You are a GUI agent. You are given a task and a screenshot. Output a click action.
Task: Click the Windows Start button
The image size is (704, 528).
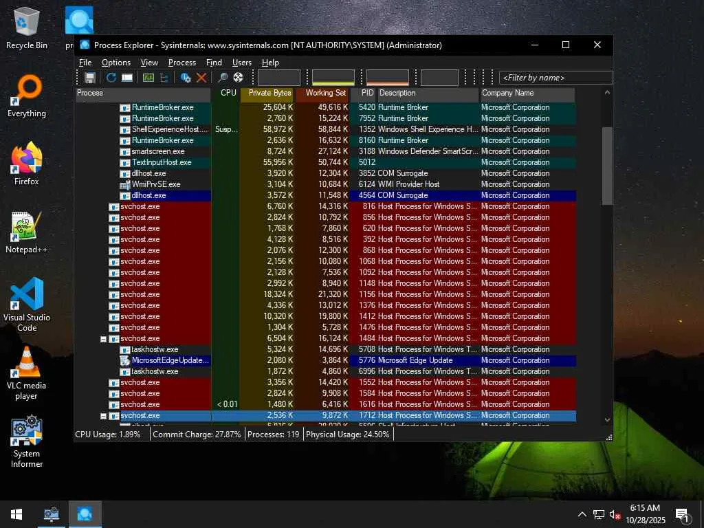tap(16, 514)
